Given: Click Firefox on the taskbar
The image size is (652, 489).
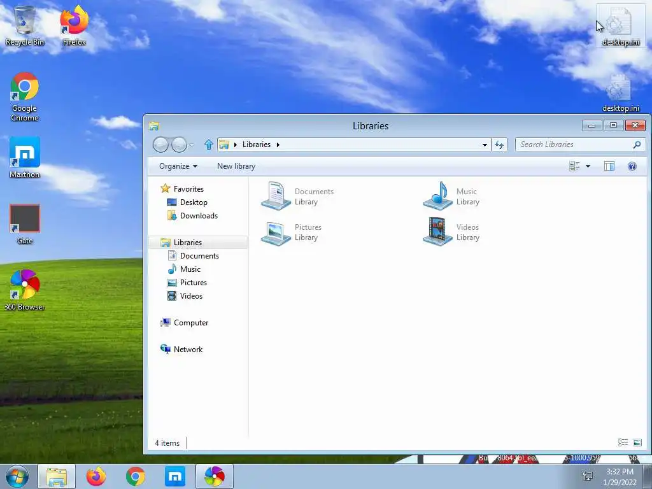Looking at the screenshot, I should click(x=96, y=476).
